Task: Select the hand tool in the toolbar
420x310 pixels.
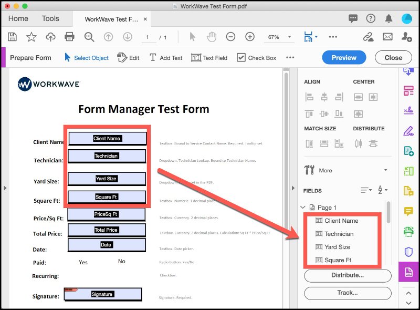Action: pyautogui.click(x=211, y=37)
